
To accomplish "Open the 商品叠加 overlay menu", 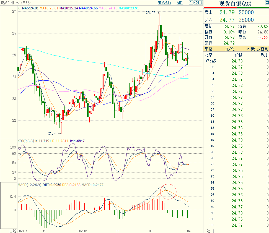I will tap(164, 3).
